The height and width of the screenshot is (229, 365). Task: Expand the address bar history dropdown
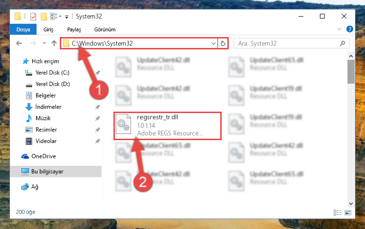coord(213,44)
